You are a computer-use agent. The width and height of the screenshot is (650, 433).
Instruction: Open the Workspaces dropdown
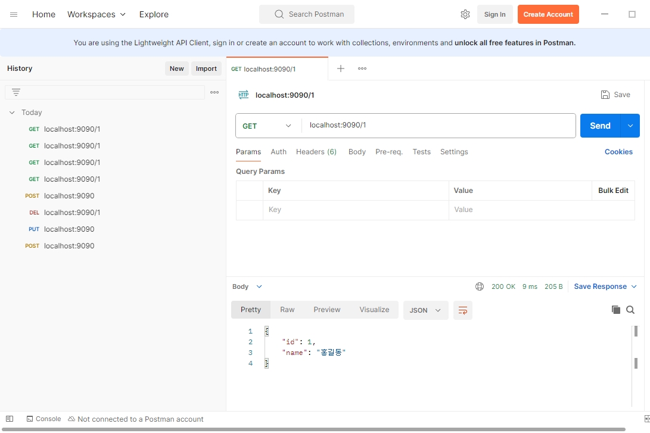[96, 14]
